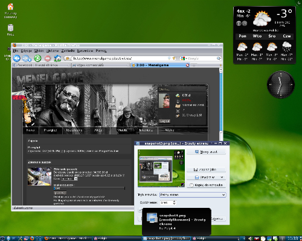This screenshot has width=302, height=241.
Task: Click the bookmark star in address bar
Action: pyautogui.click(x=174, y=58)
